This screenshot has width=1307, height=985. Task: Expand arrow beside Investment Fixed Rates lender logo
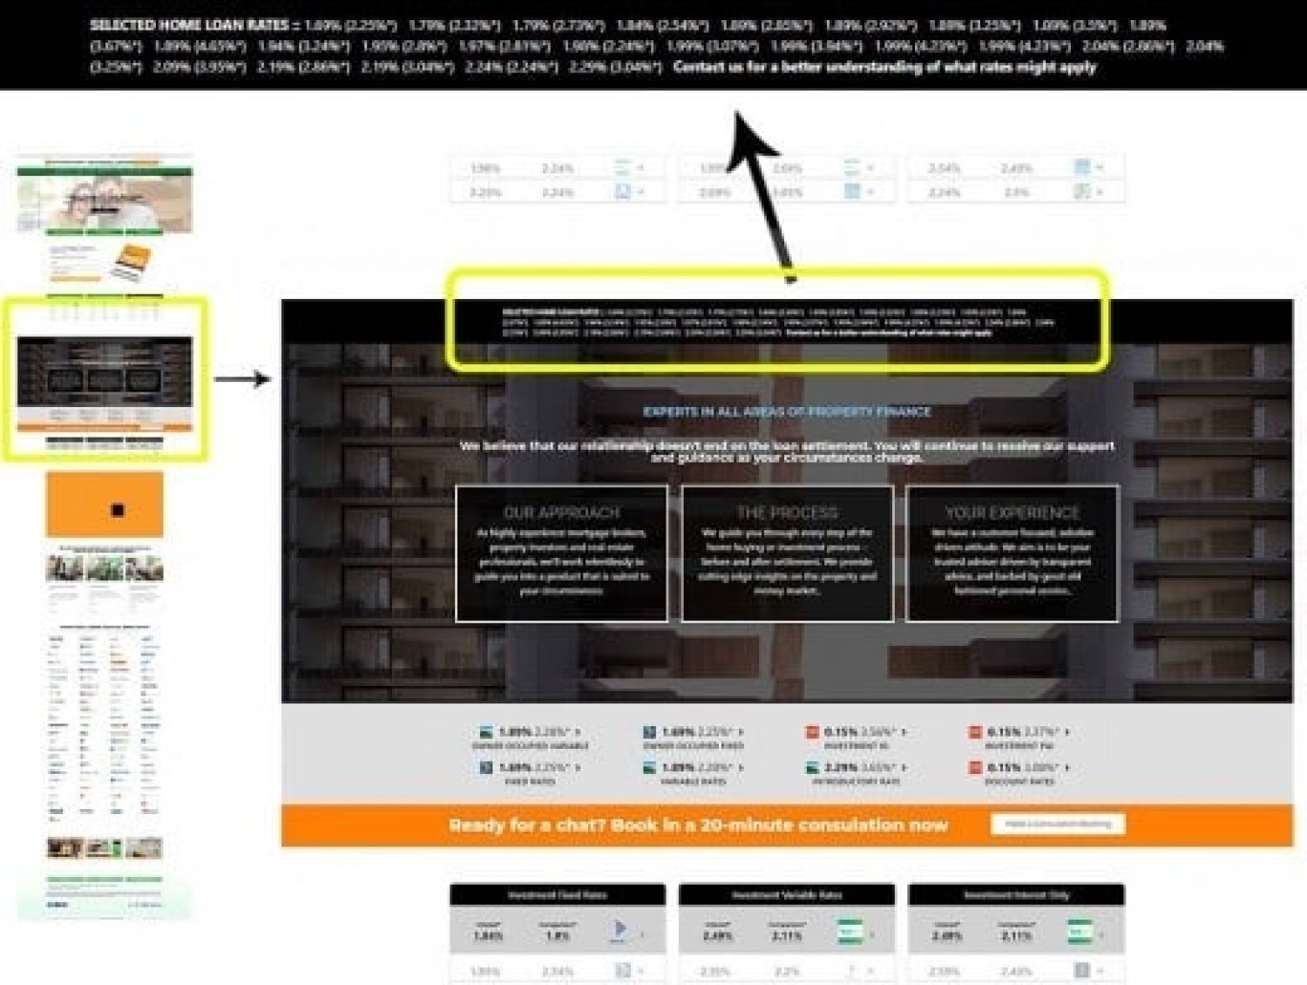click(x=643, y=934)
